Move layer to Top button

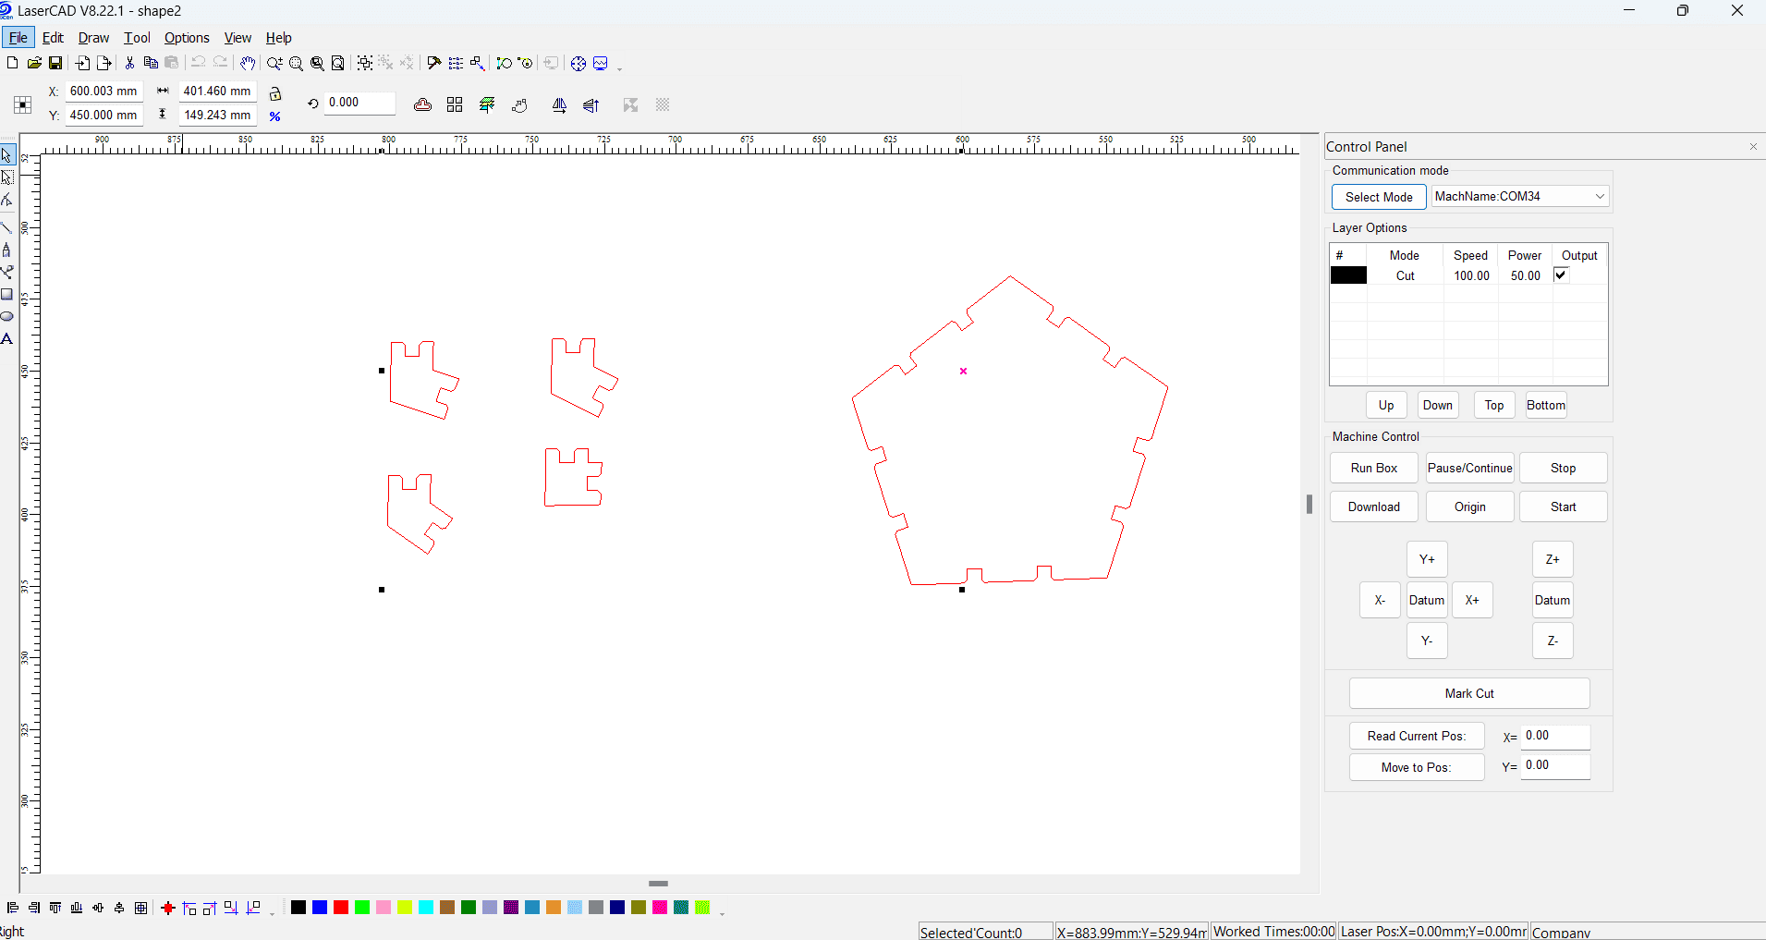click(1494, 405)
